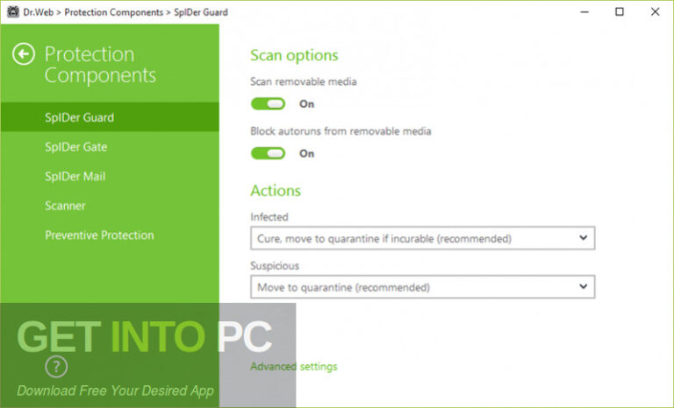Open the Suspicious action dropdown

[422, 287]
